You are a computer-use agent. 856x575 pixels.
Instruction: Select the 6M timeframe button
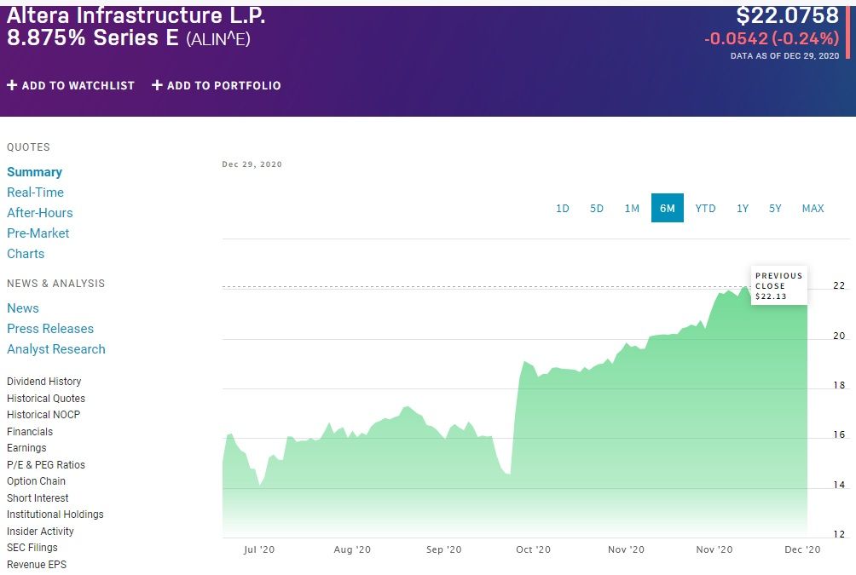668,209
